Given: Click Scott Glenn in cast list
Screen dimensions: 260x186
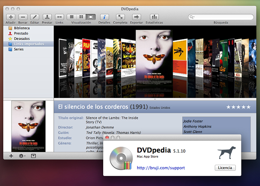Looking at the screenshot, I should pyautogui.click(x=193, y=132).
